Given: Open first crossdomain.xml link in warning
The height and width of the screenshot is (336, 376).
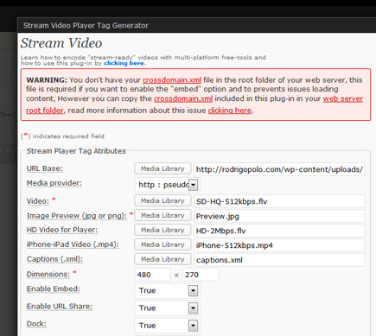Looking at the screenshot, I should click(172, 80).
